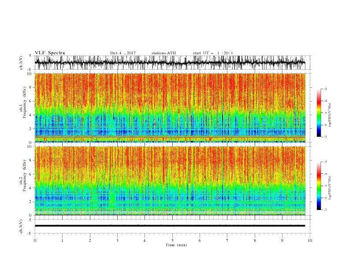Select the date label "Oct. 4 , 2017"

123,53
